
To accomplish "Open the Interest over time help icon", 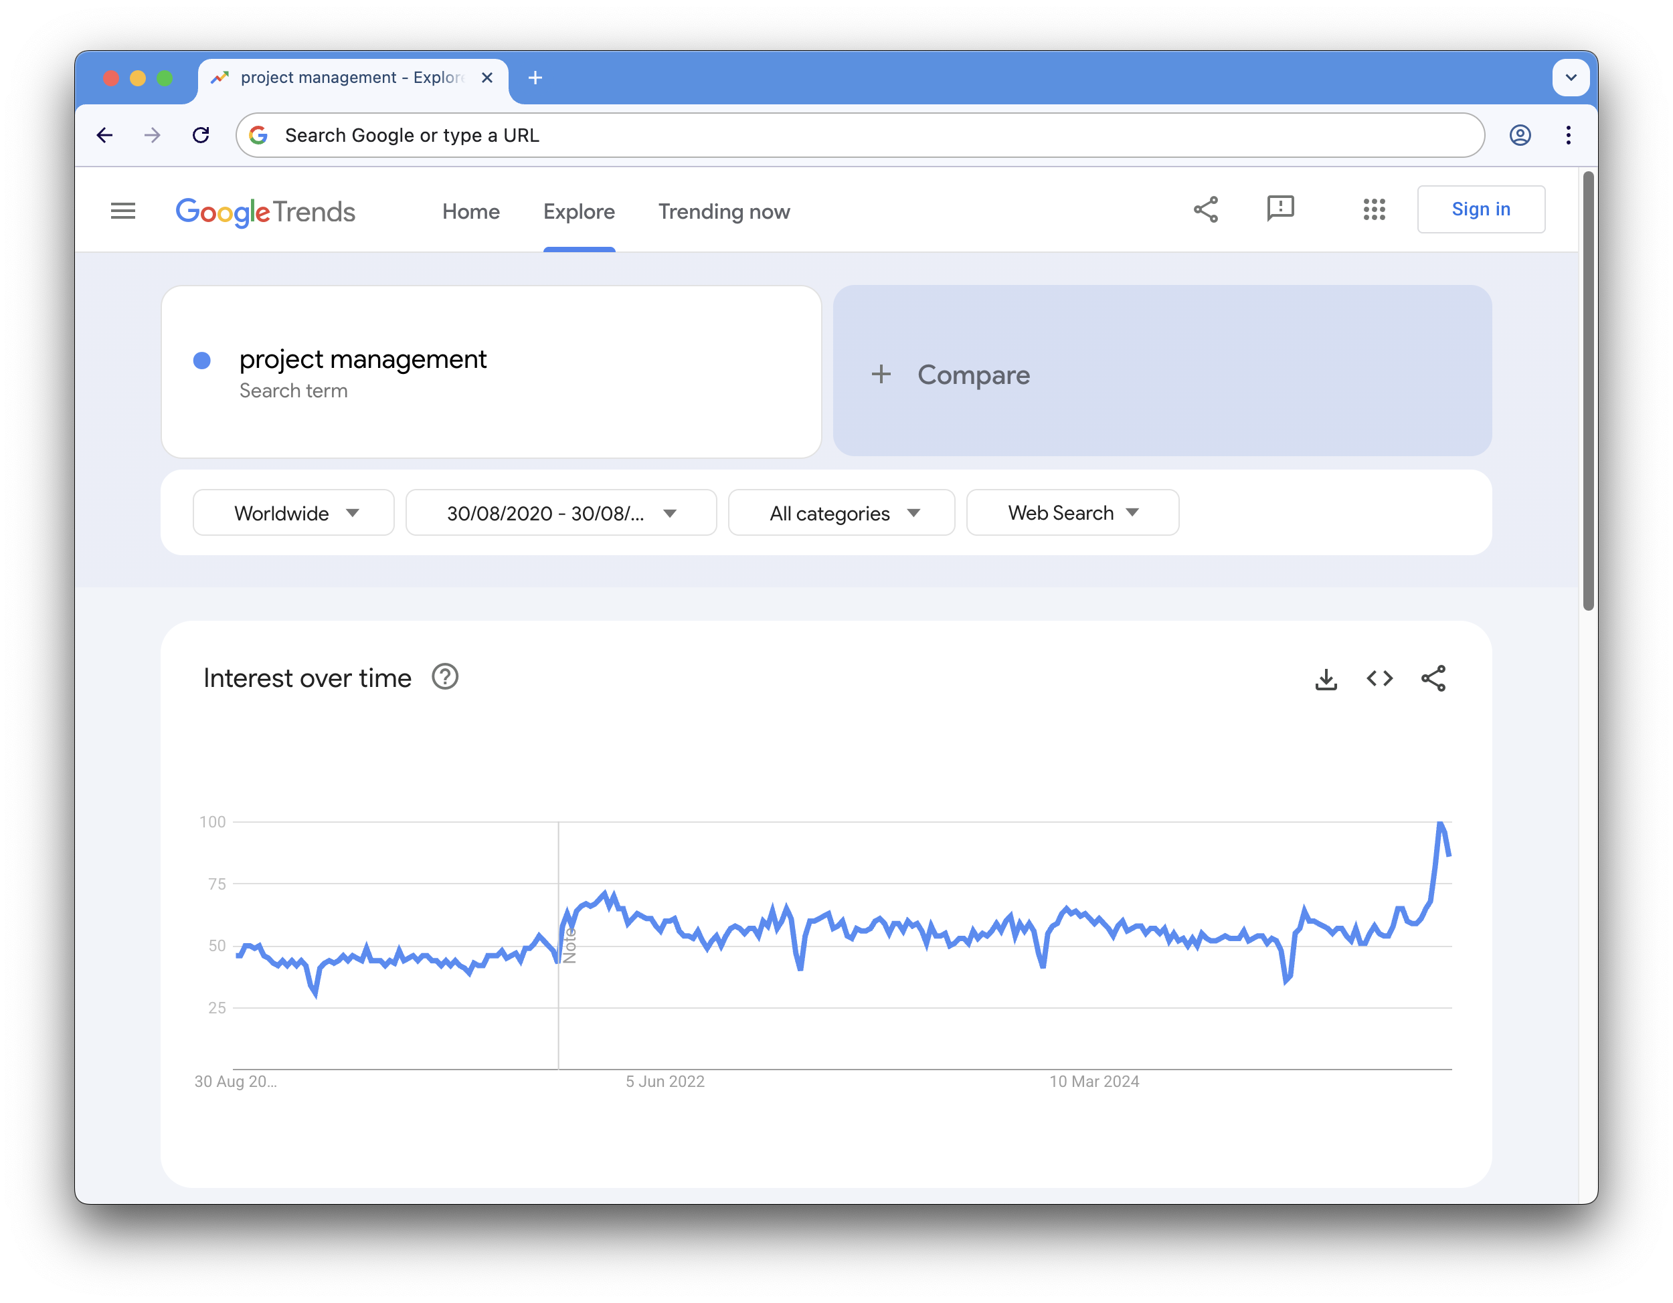I will pyautogui.click(x=444, y=678).
